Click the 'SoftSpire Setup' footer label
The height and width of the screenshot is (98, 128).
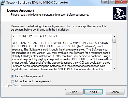tap(11, 85)
